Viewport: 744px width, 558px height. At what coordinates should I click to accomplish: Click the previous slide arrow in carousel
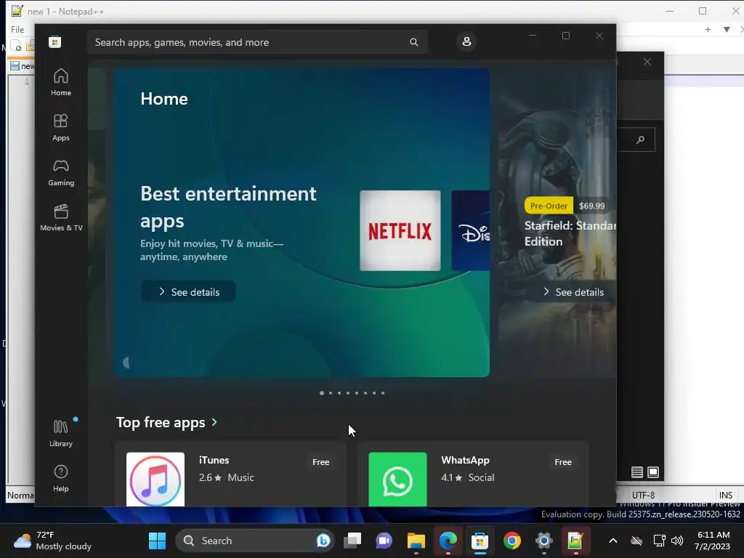point(126,363)
